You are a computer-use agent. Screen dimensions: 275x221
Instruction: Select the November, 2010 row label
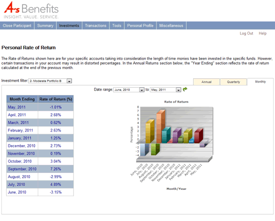coord(21,154)
